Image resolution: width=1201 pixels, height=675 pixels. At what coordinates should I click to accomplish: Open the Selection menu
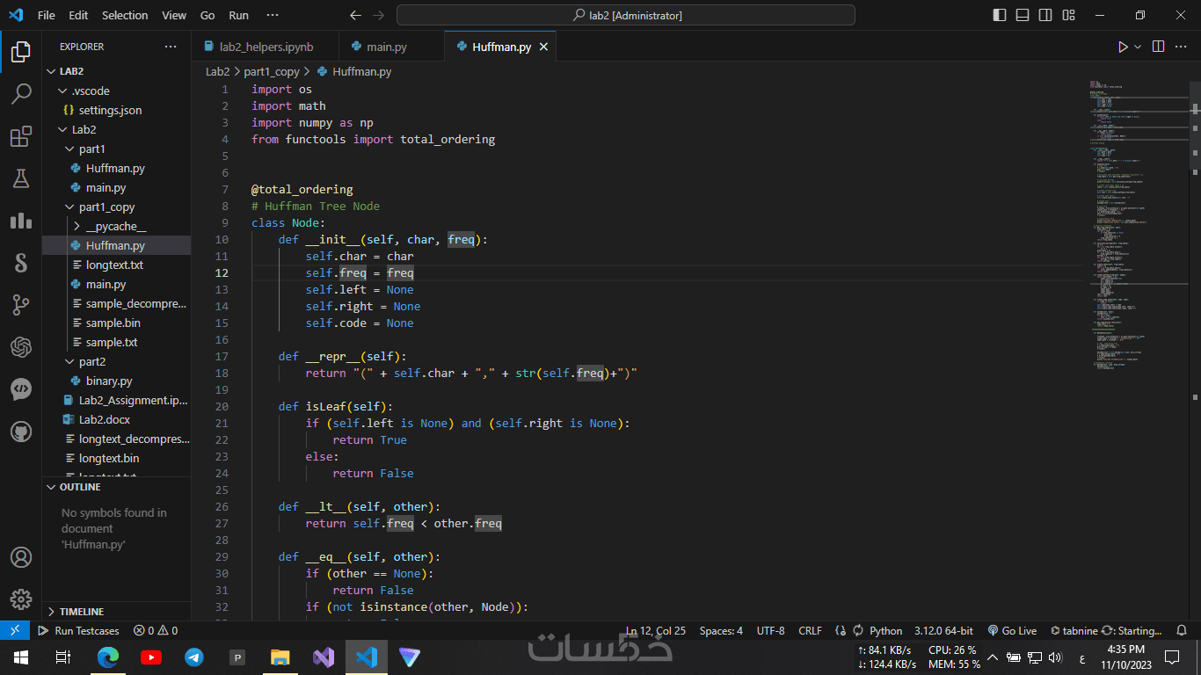point(125,15)
